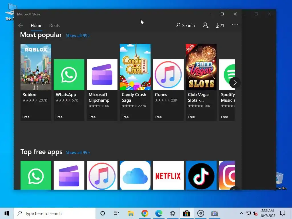Open the Recycle Bin desktop icon
Viewport: 292px width, 219px height.
[281, 181]
